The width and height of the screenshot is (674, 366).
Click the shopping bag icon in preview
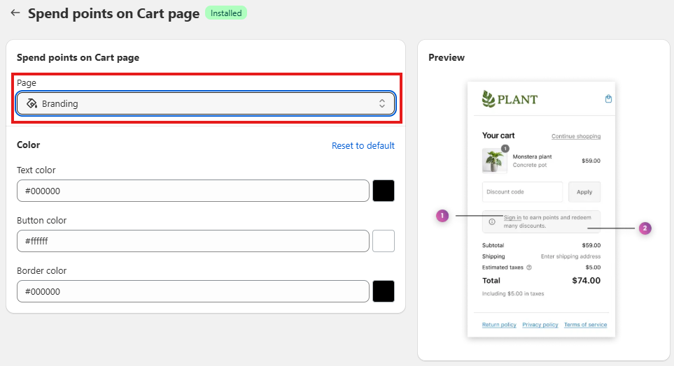pos(608,99)
